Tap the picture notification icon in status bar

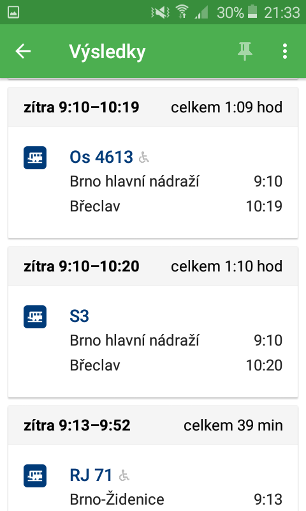(13, 12)
